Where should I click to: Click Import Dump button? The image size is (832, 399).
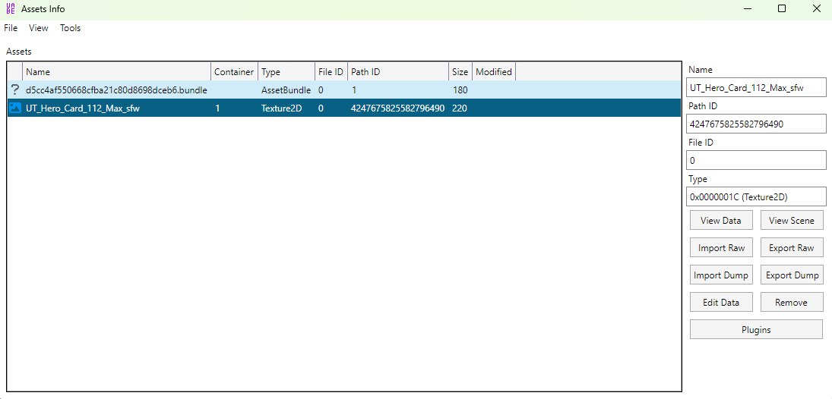click(x=721, y=275)
